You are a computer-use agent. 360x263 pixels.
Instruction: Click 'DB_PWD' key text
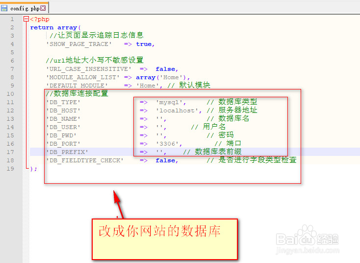pos(61,135)
